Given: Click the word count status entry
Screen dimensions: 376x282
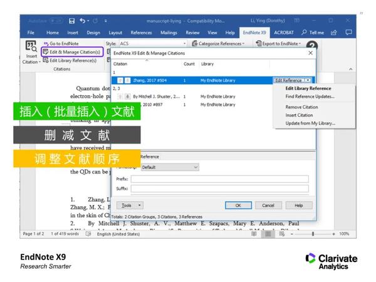Looking at the screenshot, I should click(65, 234).
